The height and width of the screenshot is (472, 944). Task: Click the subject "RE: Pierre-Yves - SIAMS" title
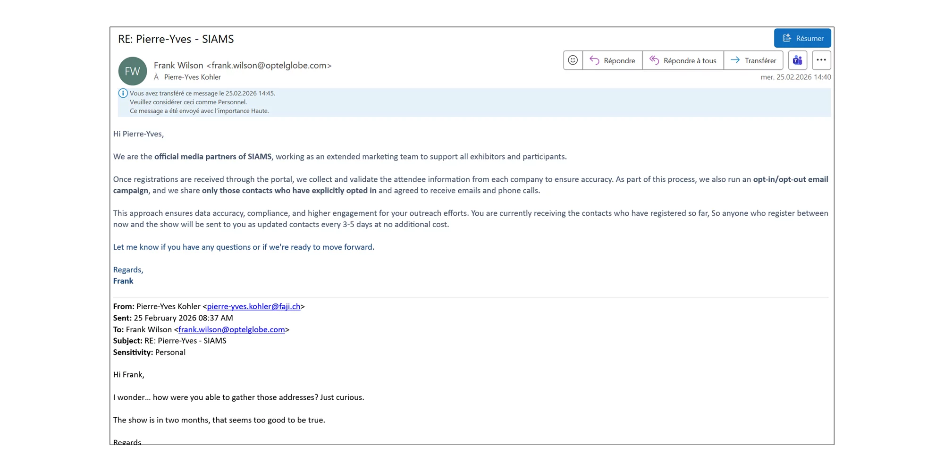tap(176, 39)
